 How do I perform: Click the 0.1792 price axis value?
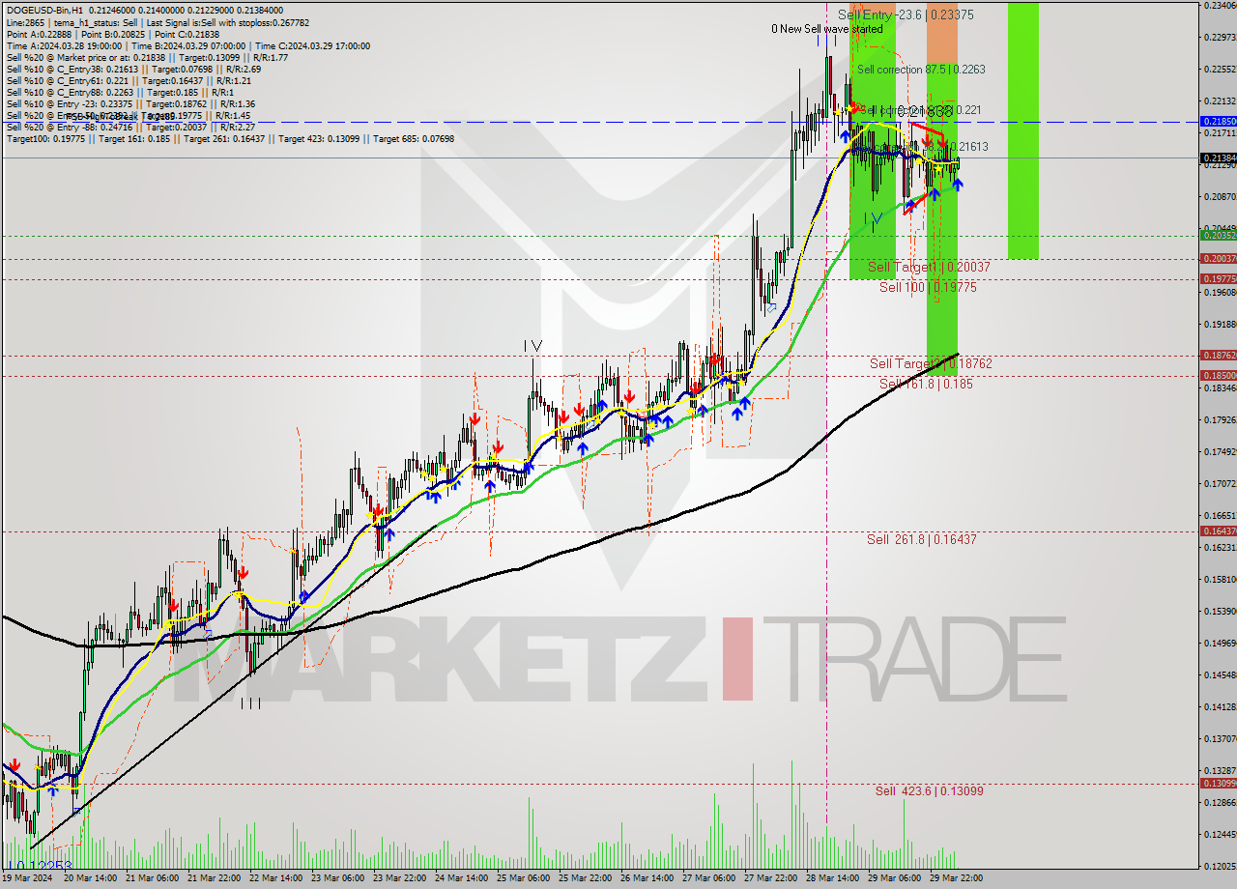tap(1219, 420)
